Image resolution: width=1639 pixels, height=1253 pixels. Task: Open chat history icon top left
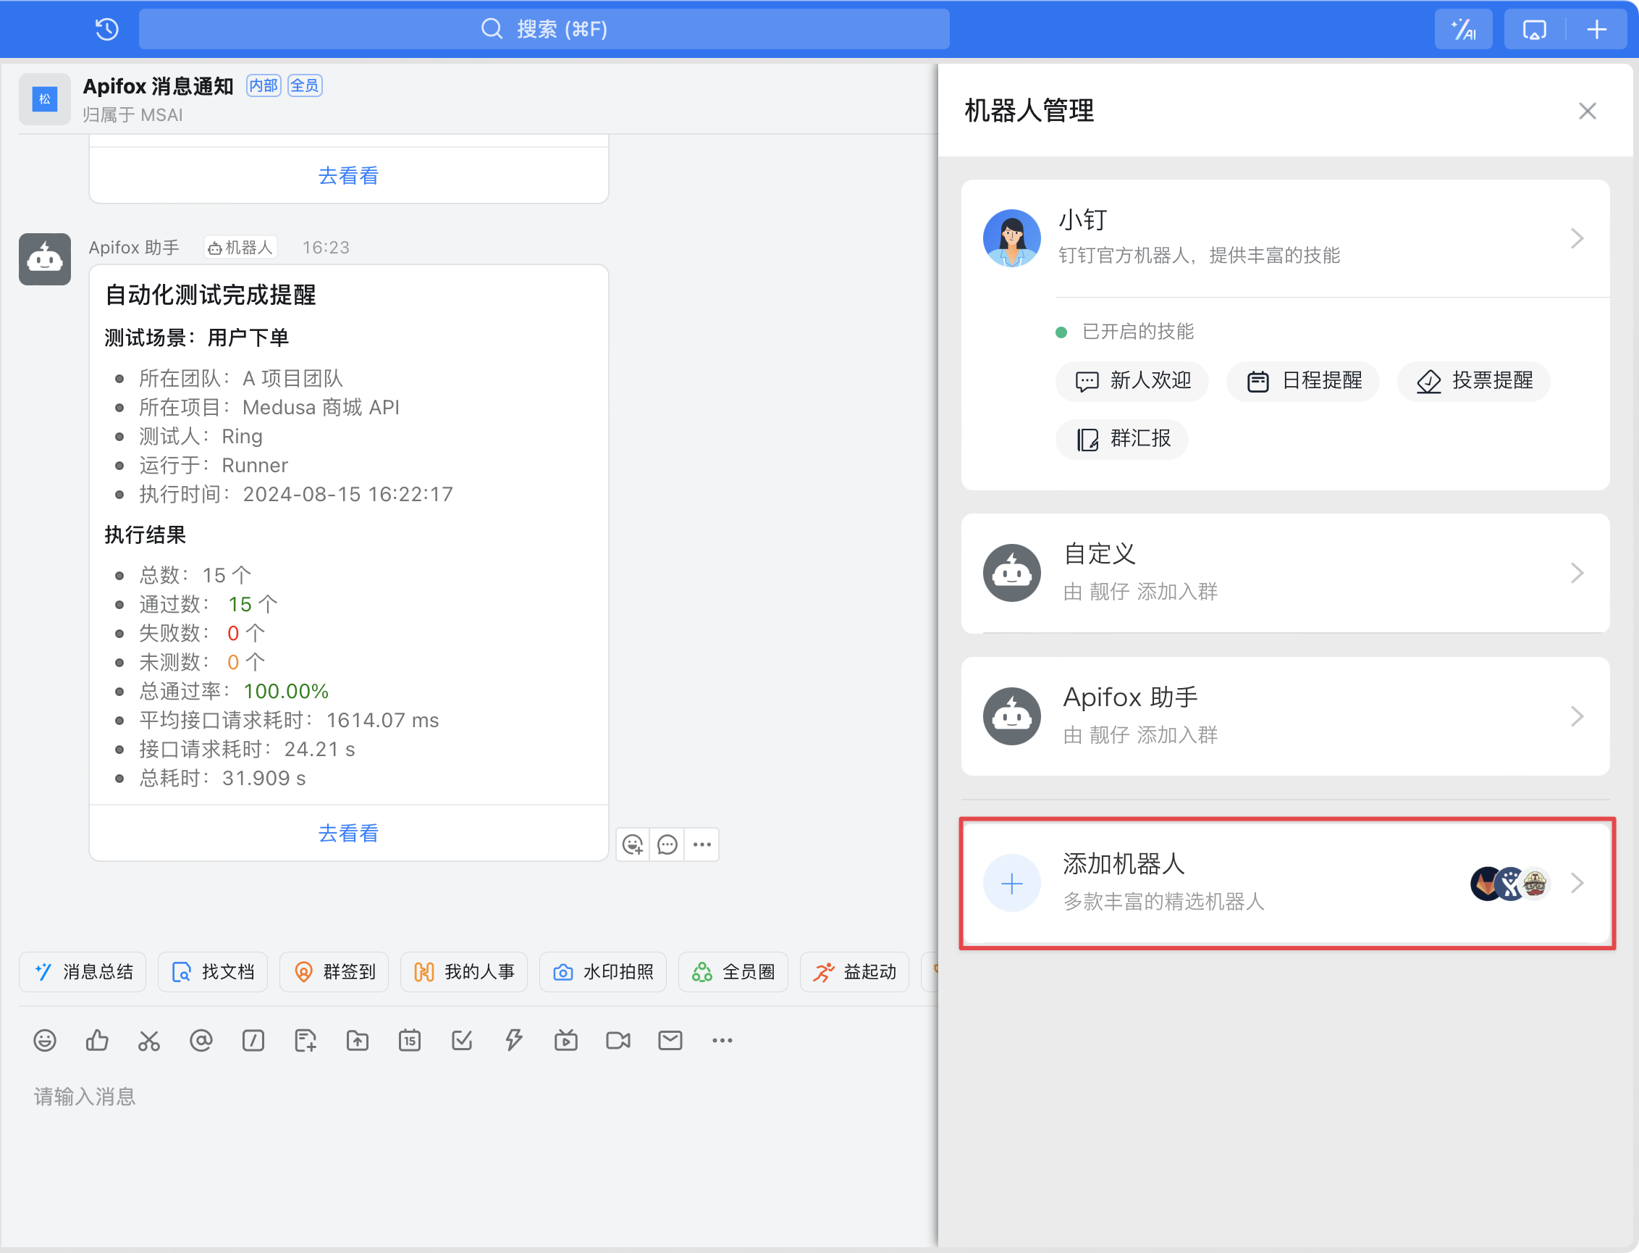[x=106, y=29]
